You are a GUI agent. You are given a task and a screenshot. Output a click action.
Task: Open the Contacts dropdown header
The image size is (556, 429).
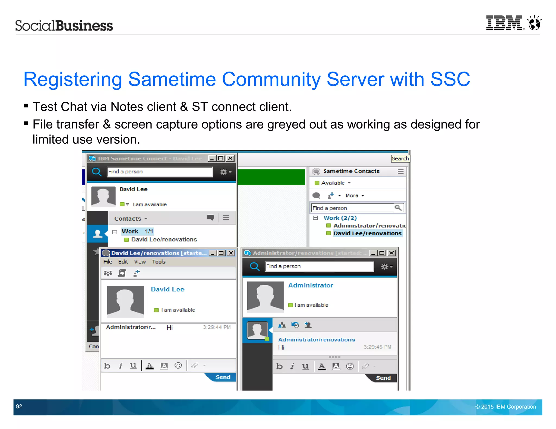point(131,219)
